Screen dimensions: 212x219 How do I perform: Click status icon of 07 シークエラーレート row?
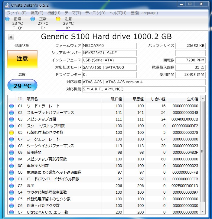coord(11,139)
